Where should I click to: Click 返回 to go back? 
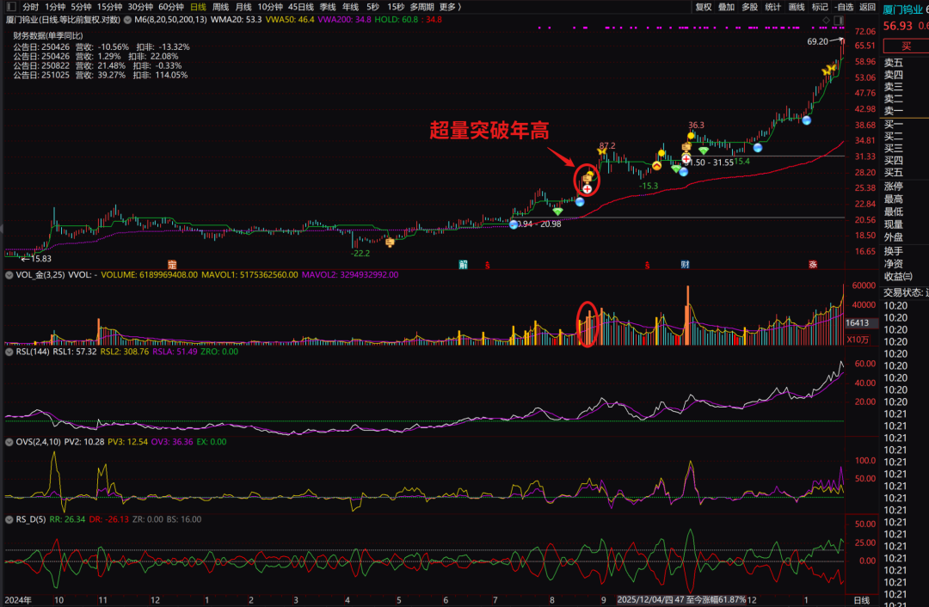[867, 7]
